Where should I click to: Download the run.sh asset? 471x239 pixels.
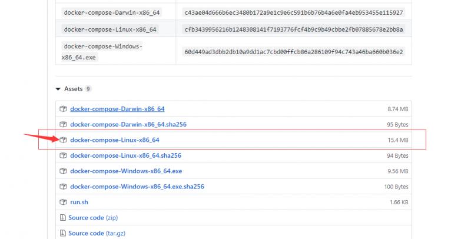tap(79, 202)
